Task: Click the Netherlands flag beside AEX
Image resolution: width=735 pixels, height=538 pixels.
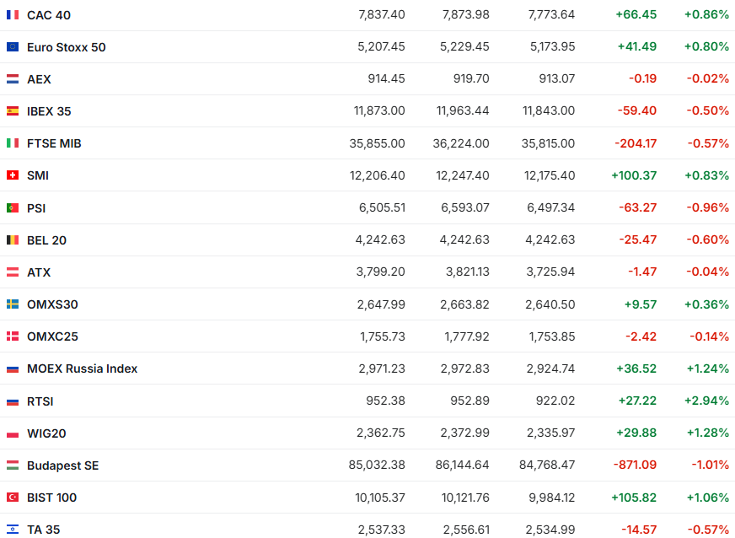Action: pyautogui.click(x=13, y=79)
